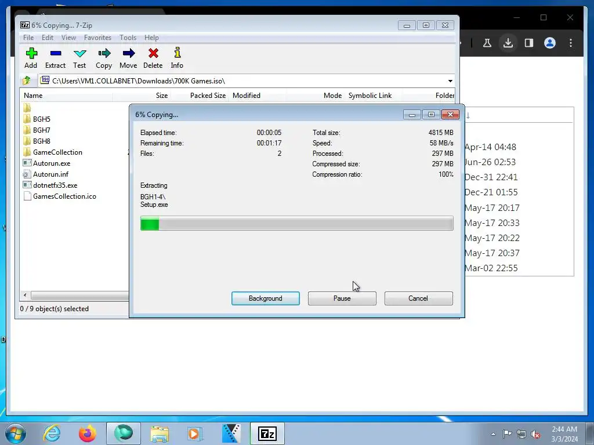
Task: Open File Explorer from taskbar
Action: [x=160, y=433]
